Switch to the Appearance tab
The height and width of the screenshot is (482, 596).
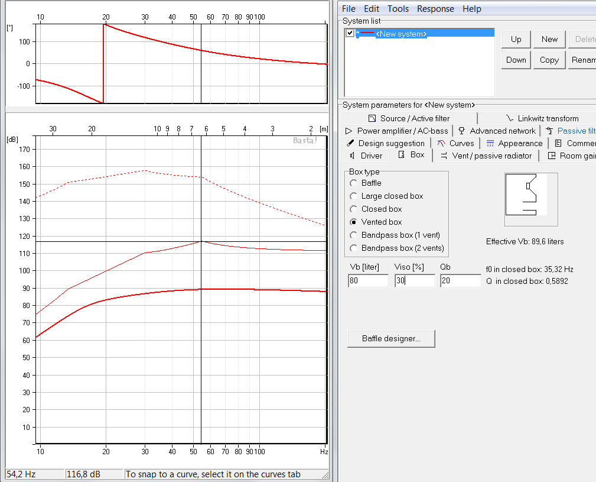[514, 144]
